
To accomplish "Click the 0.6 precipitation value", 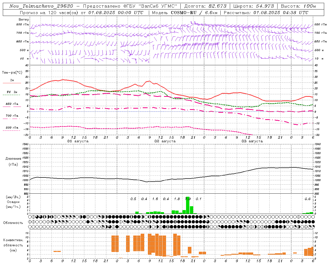I will tap(307, 199).
